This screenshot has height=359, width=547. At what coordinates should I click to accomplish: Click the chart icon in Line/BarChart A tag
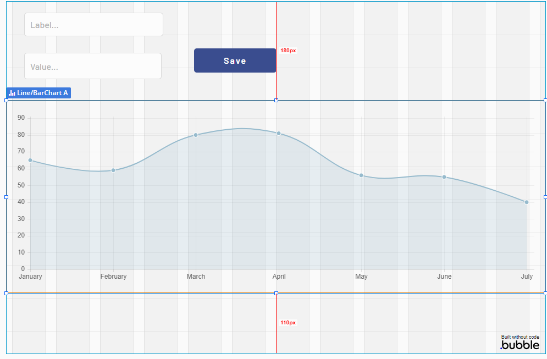[12, 93]
